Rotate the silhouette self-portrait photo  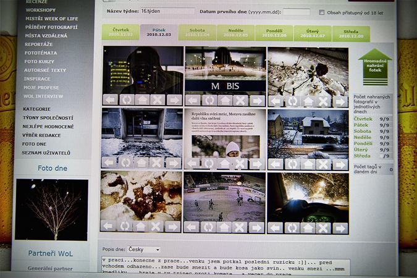(127, 100)
